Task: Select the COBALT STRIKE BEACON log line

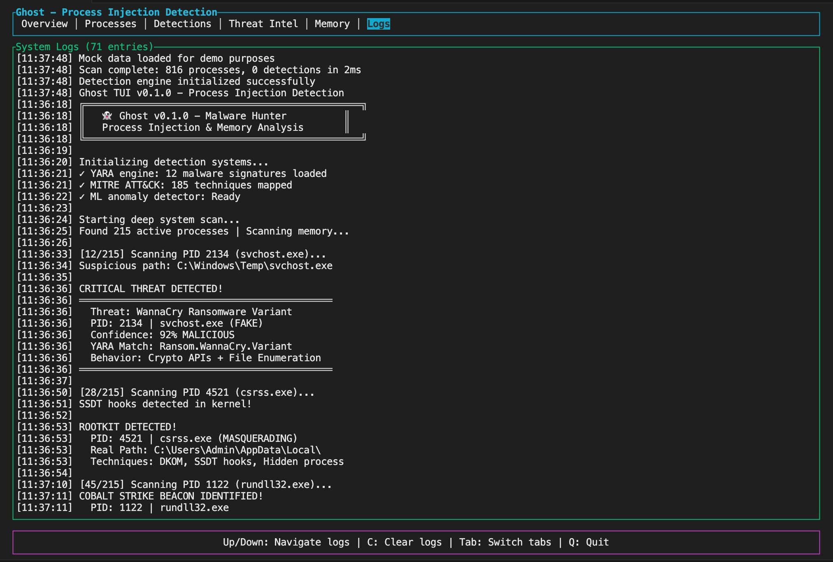Action: (170, 496)
